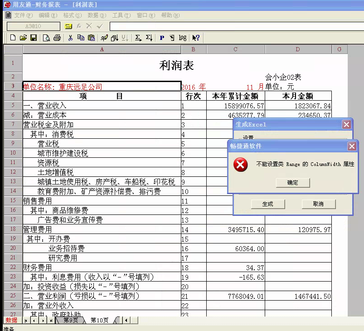Click the horizontal sum Sigma icon
364x331 pixels.
click(x=138, y=38)
